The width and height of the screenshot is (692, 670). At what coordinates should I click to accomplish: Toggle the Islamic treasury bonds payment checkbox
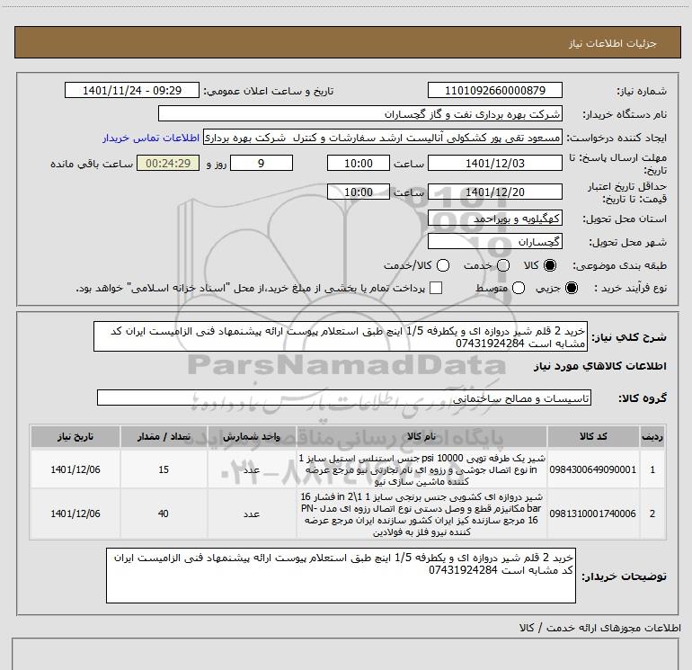pyautogui.click(x=436, y=288)
